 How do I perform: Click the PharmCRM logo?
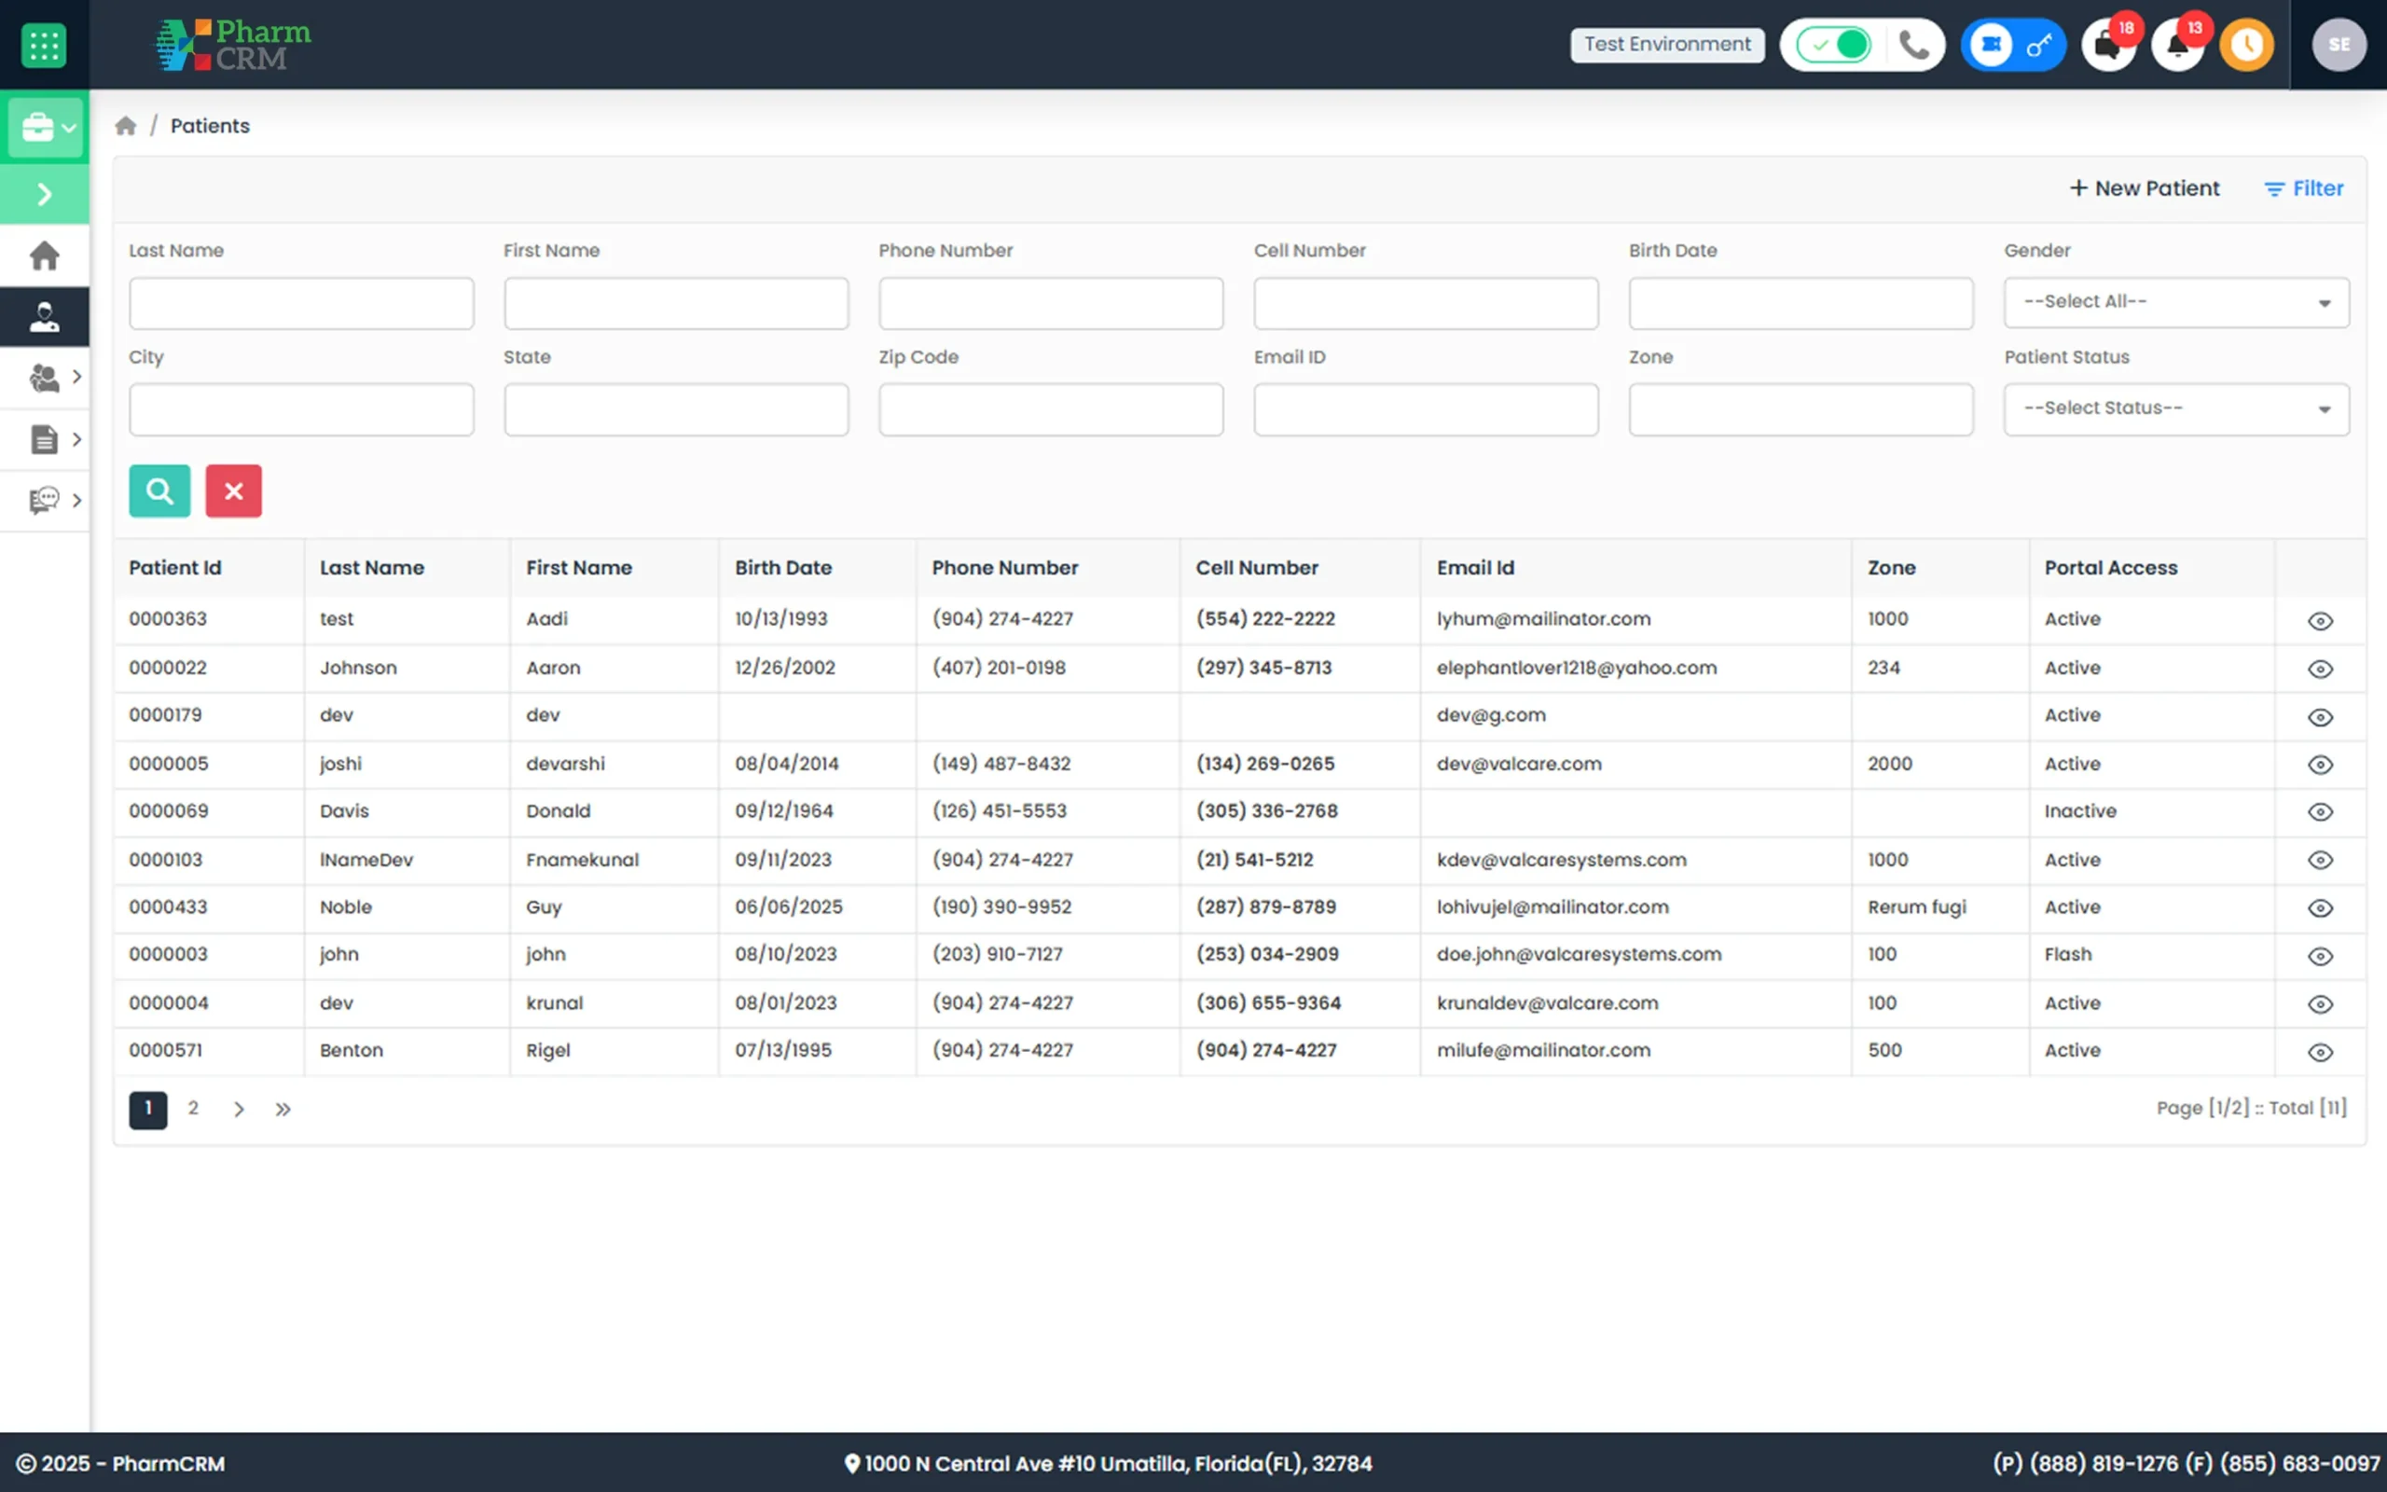pyautogui.click(x=233, y=46)
